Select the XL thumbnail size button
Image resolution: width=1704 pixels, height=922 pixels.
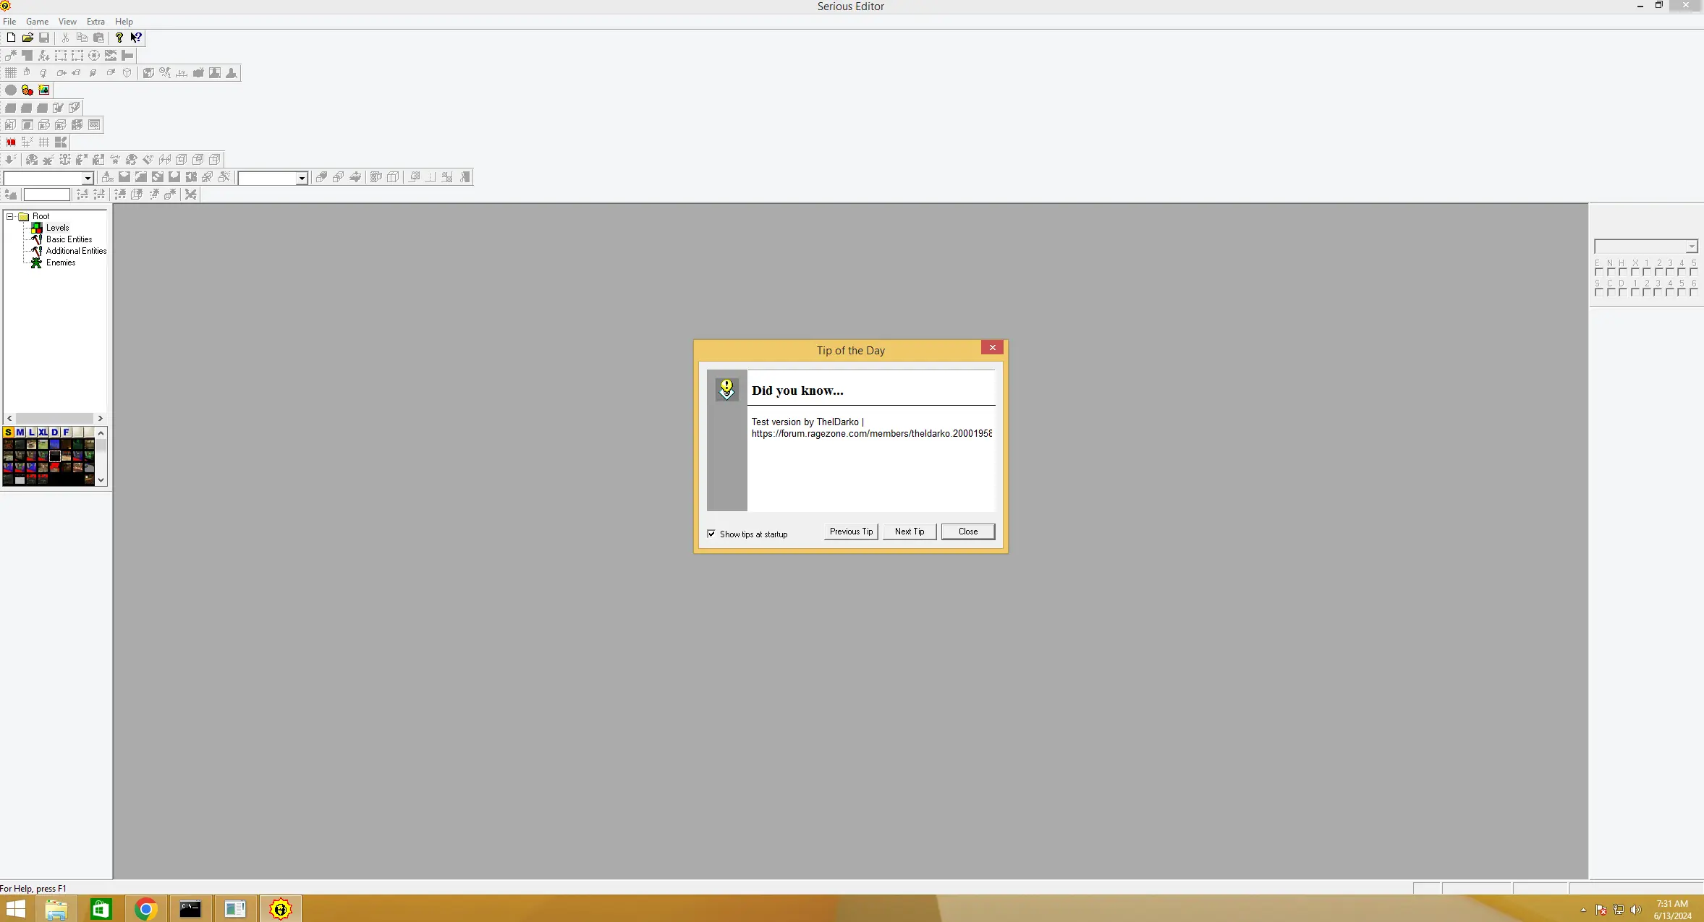click(x=43, y=432)
